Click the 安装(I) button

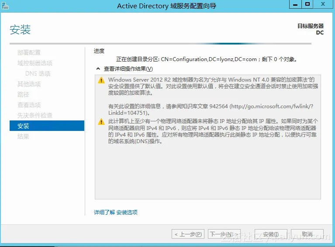[271, 234]
